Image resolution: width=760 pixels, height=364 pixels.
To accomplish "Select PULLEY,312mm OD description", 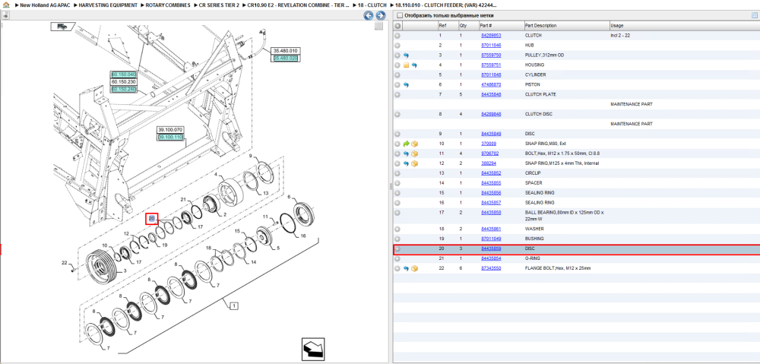I will (x=544, y=55).
